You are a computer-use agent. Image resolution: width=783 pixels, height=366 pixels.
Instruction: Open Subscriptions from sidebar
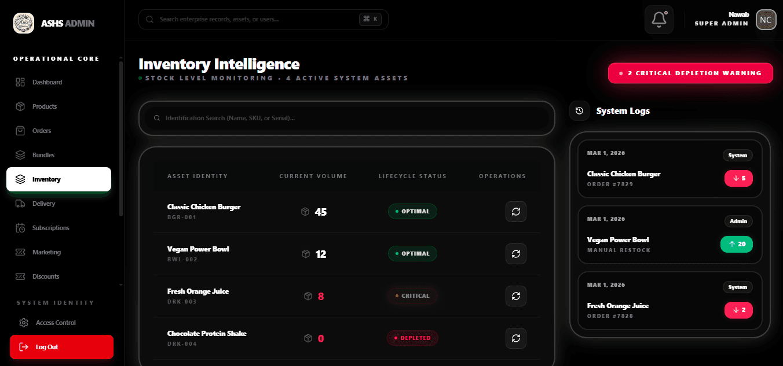click(50, 228)
